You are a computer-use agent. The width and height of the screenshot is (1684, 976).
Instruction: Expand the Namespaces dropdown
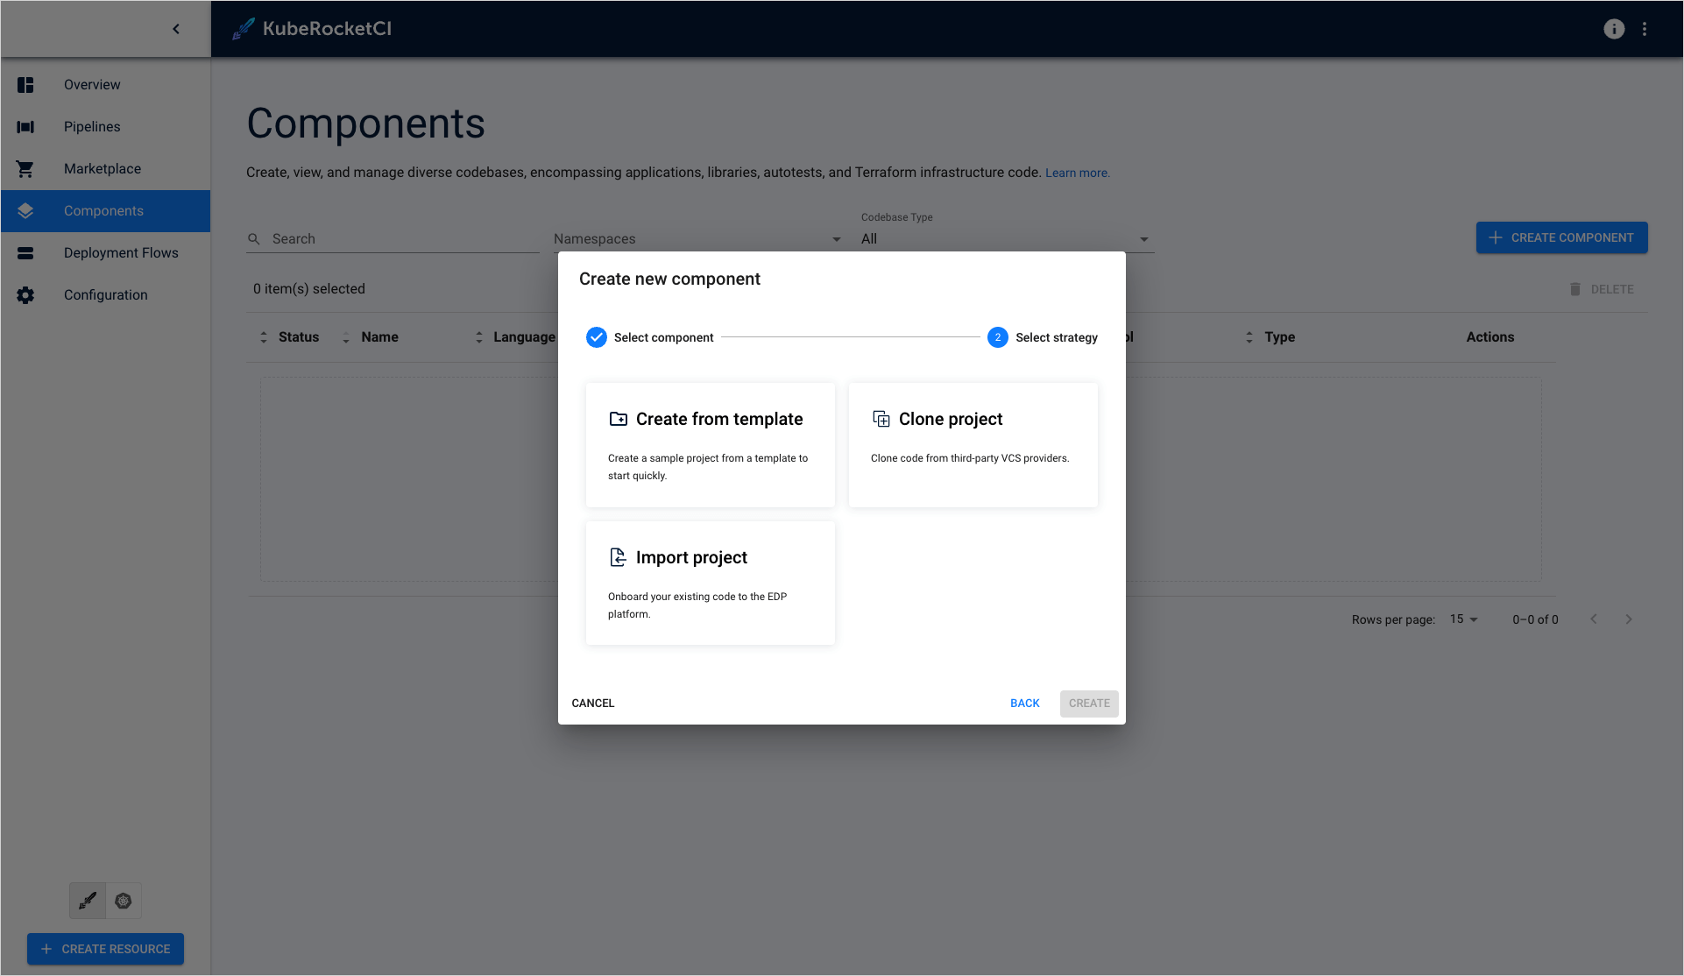tap(697, 239)
